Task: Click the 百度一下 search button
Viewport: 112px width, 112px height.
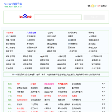Action: click(x=94, y=17)
